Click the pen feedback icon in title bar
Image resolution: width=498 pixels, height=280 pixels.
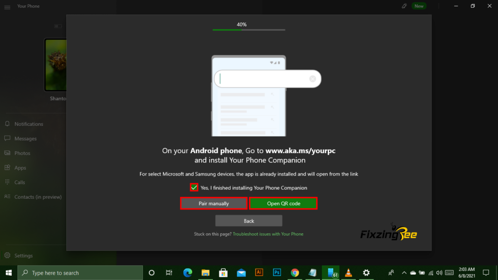(x=404, y=6)
